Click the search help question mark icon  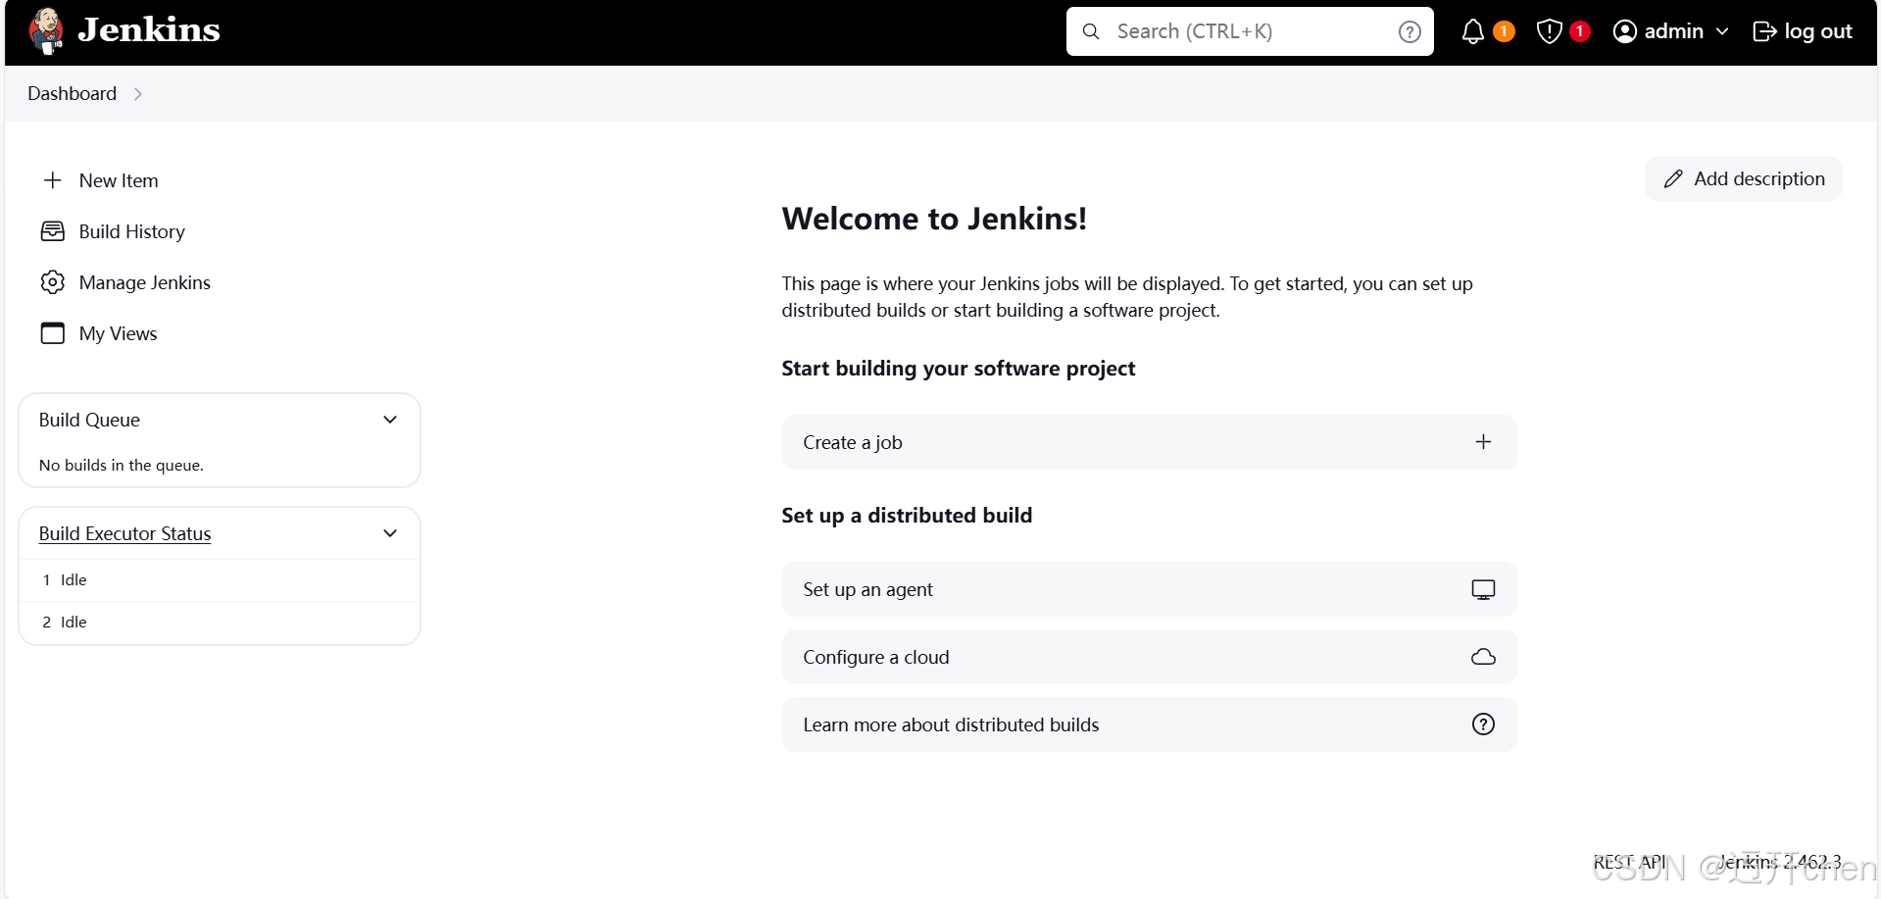pos(1410,30)
